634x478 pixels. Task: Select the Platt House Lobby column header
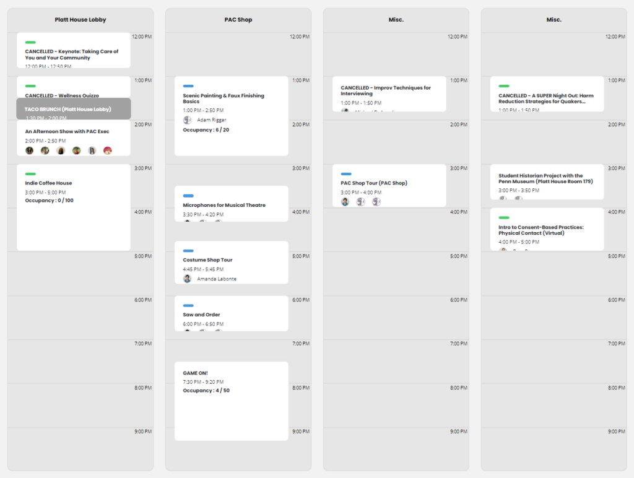pyautogui.click(x=80, y=19)
